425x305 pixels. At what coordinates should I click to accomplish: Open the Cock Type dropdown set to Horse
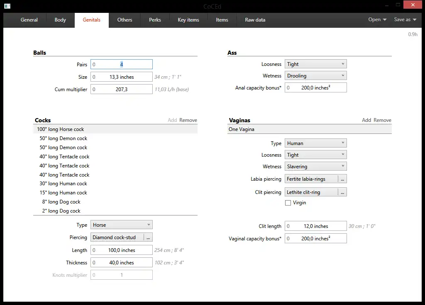coord(122,225)
